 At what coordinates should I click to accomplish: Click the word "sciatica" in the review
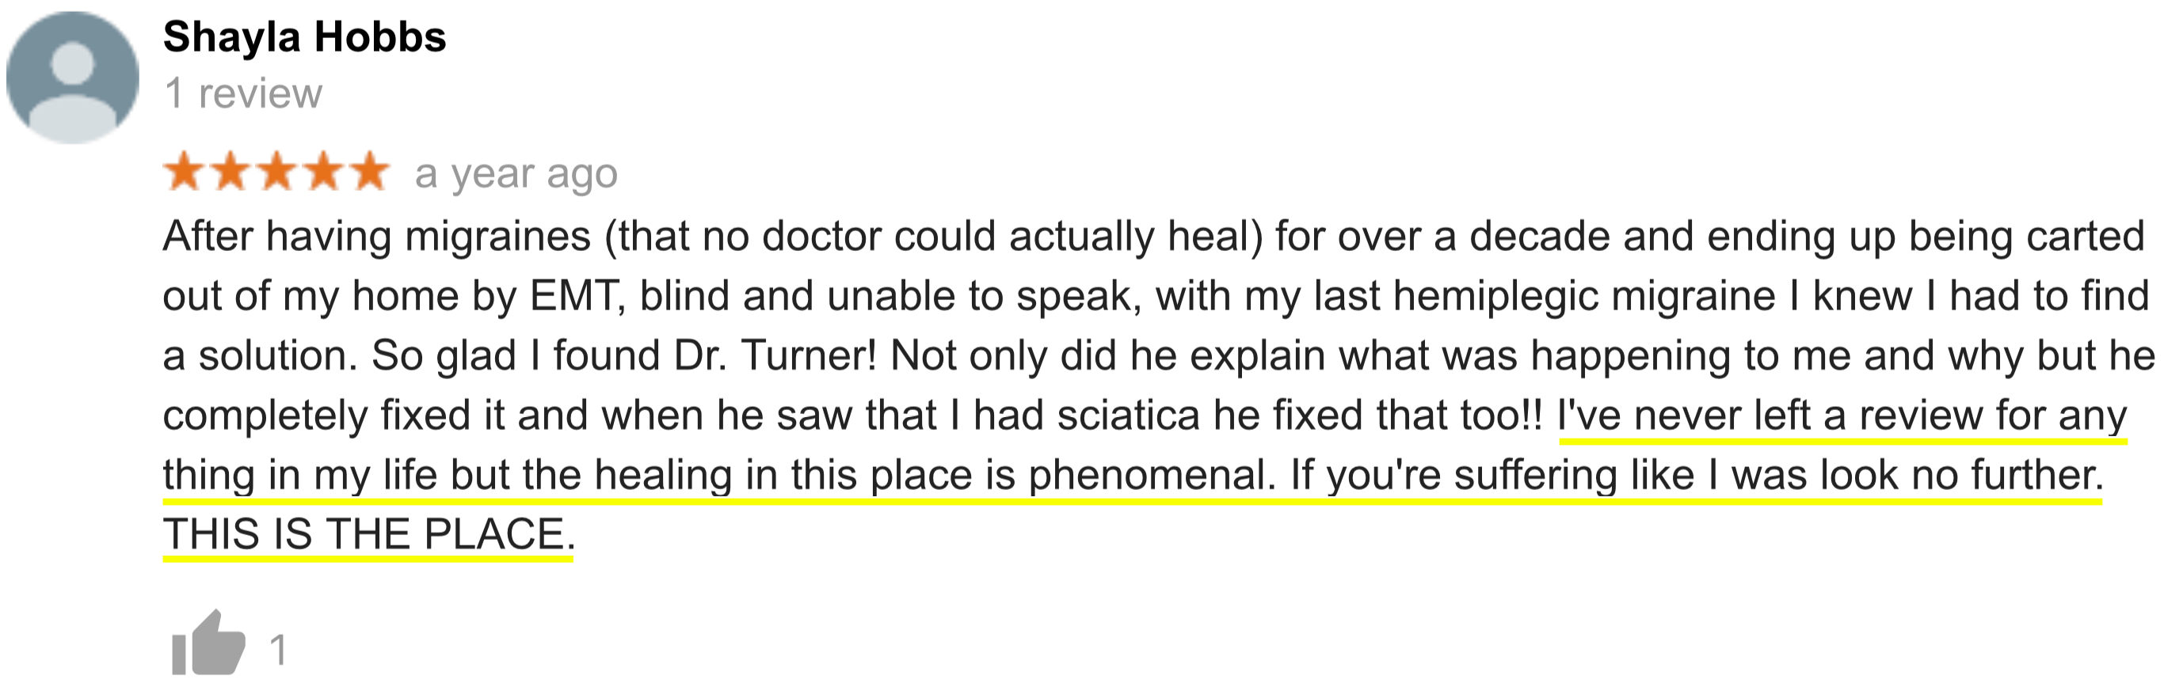(1128, 415)
